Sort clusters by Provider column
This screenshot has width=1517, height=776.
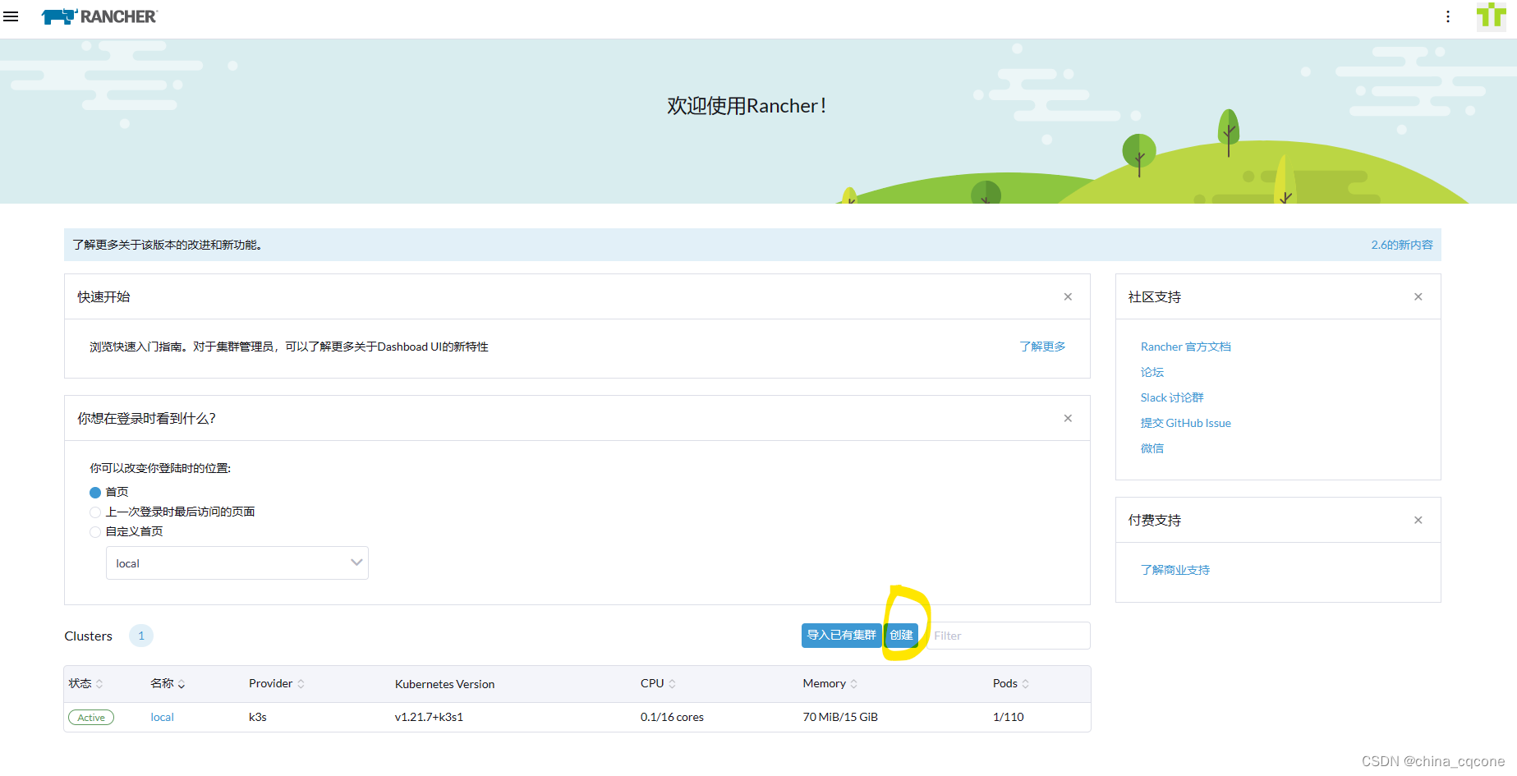tap(277, 683)
